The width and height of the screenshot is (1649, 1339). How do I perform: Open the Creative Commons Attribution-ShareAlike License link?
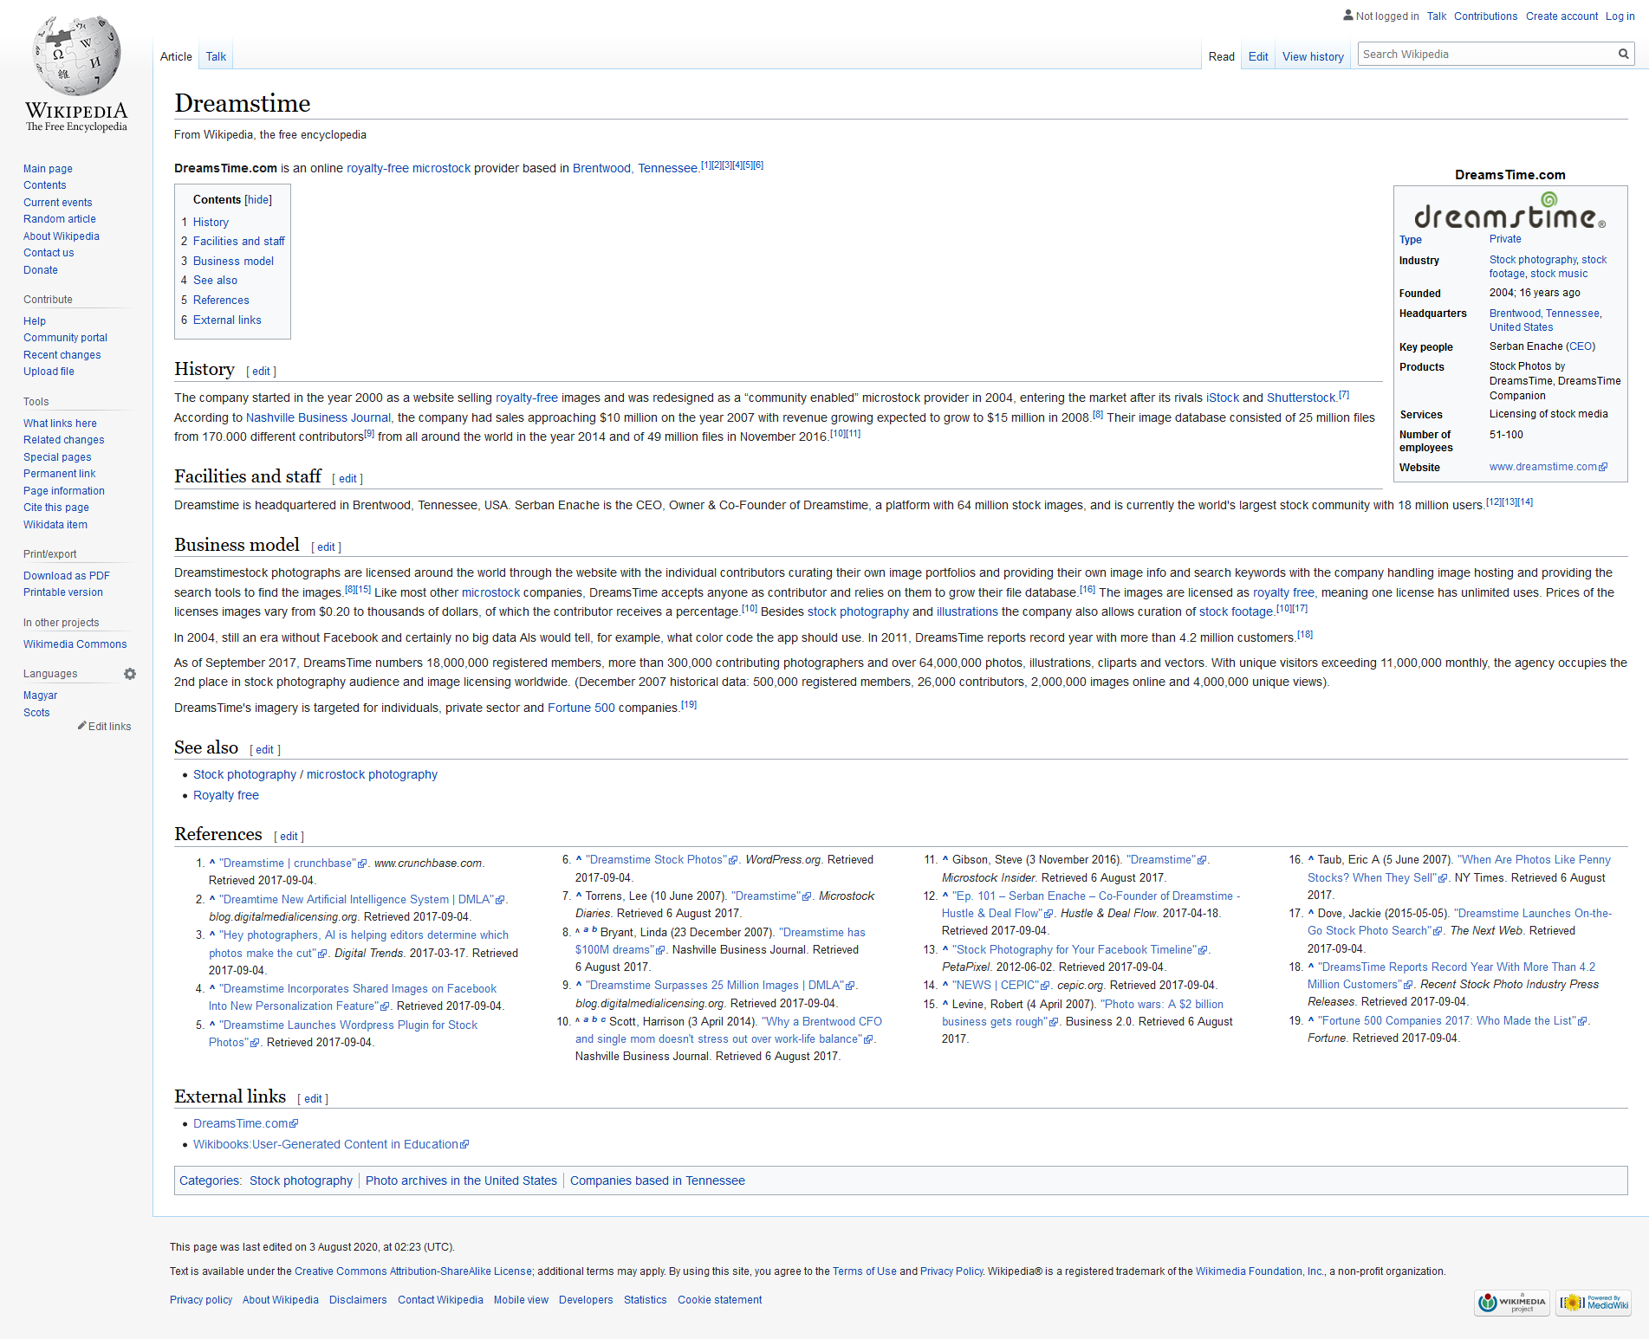point(413,1271)
